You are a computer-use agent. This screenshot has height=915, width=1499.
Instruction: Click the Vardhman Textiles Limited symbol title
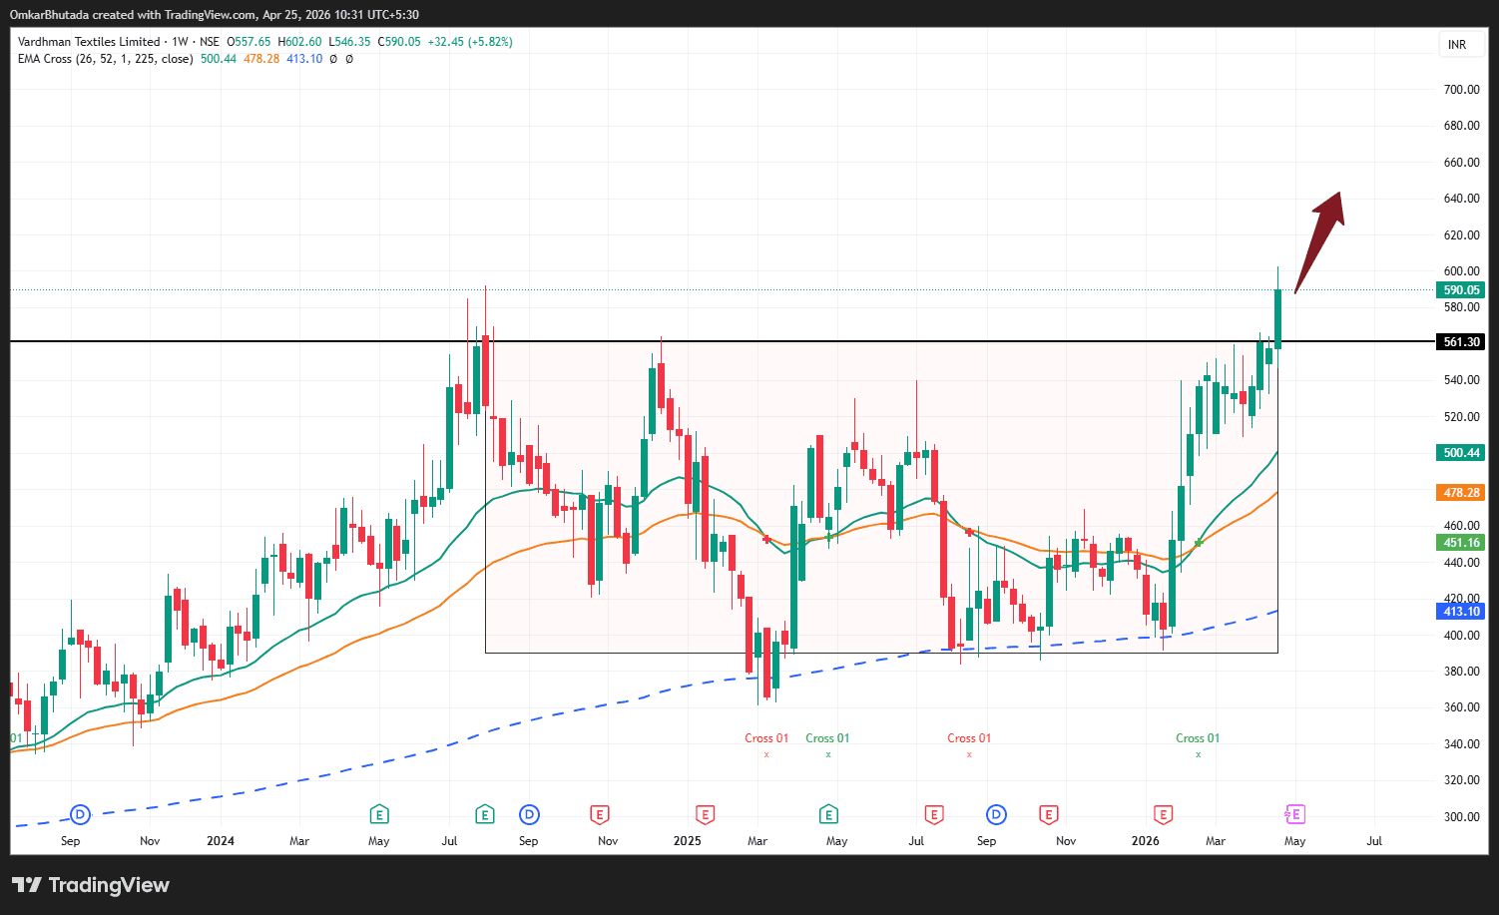pyautogui.click(x=89, y=42)
